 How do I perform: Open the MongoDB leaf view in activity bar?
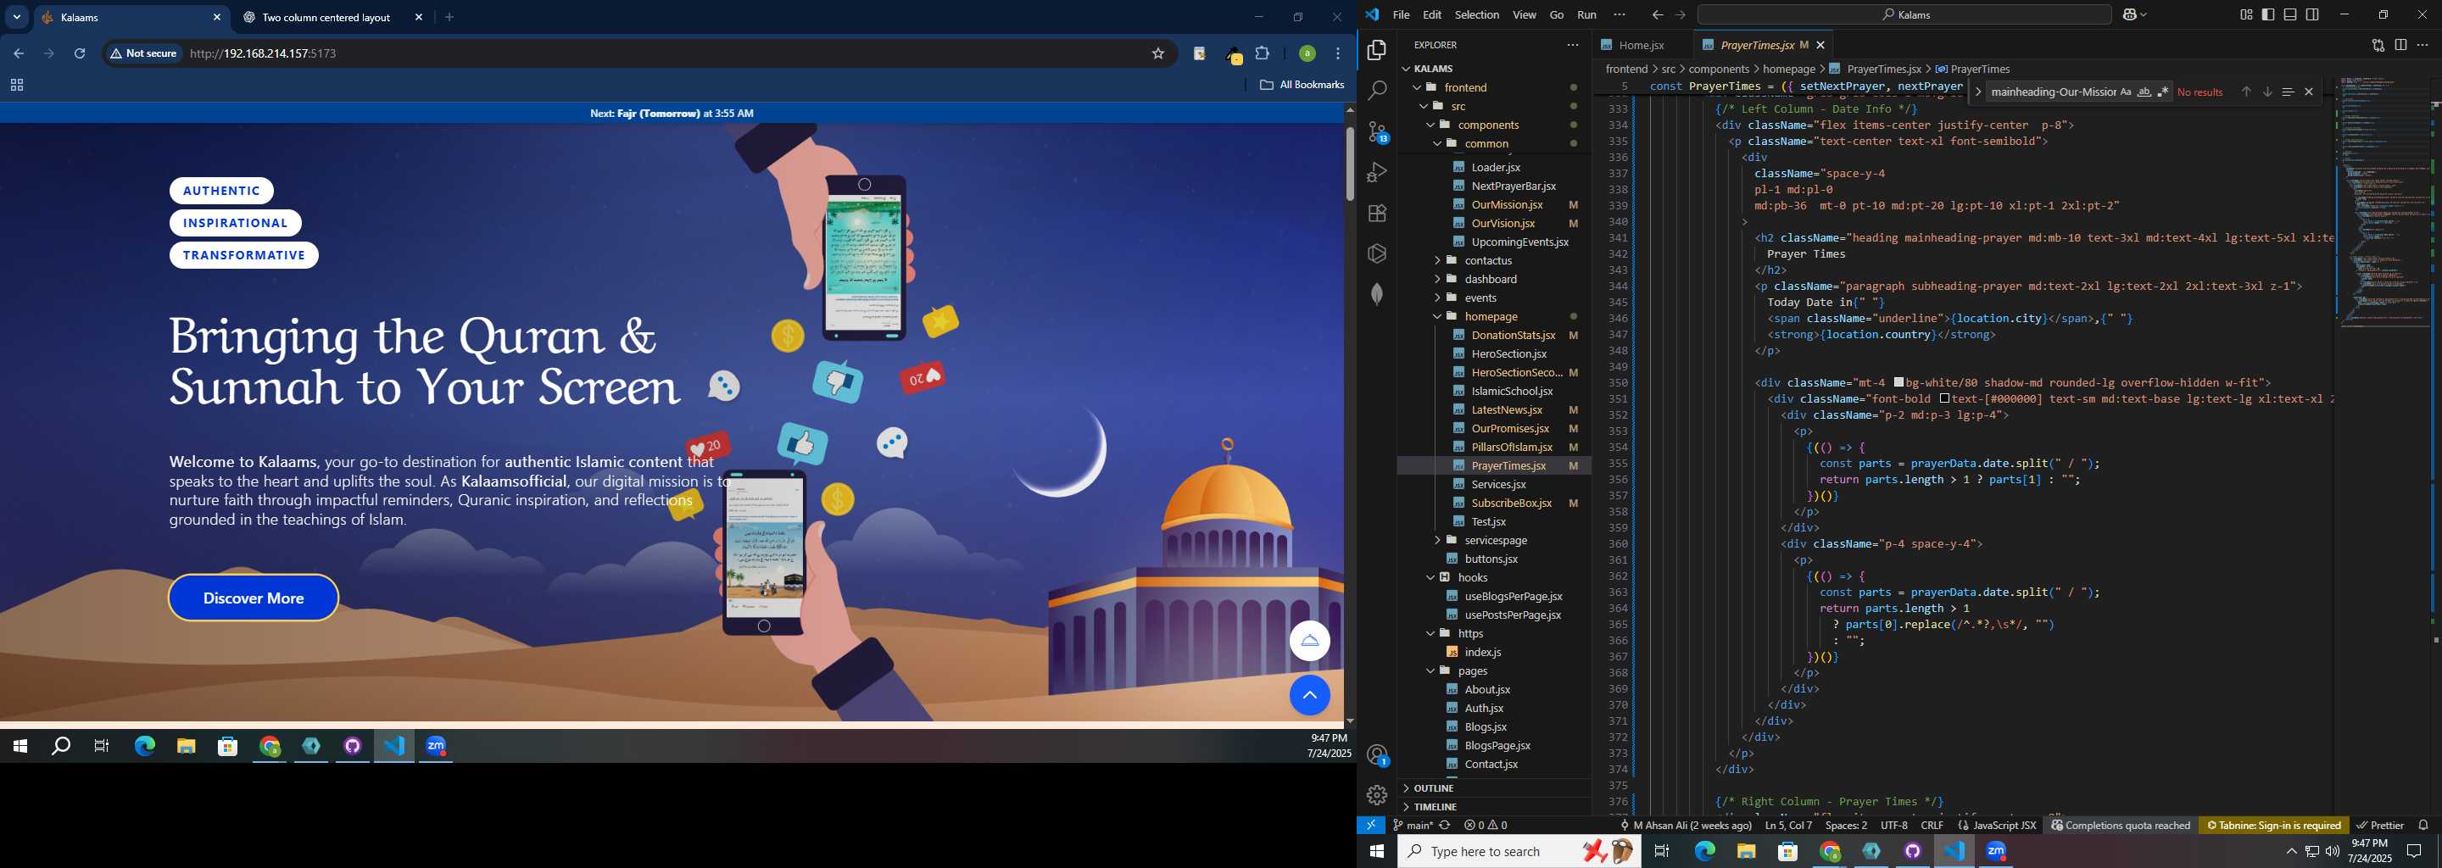pyautogui.click(x=1376, y=294)
